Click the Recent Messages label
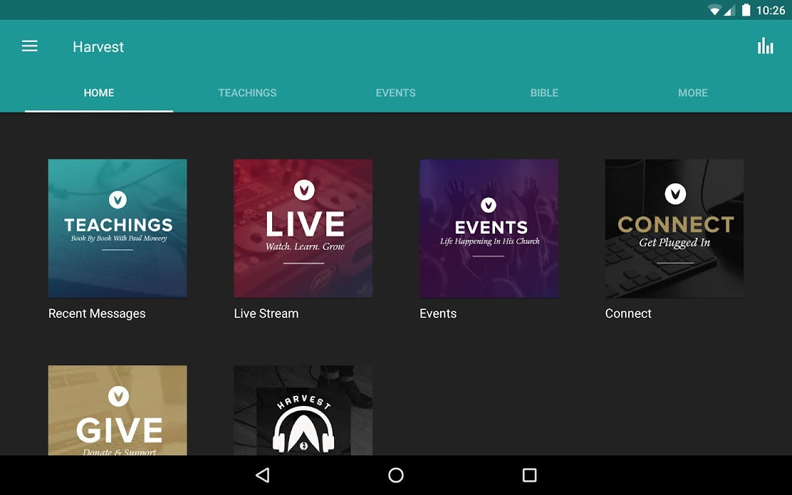This screenshot has width=792, height=495. [97, 314]
